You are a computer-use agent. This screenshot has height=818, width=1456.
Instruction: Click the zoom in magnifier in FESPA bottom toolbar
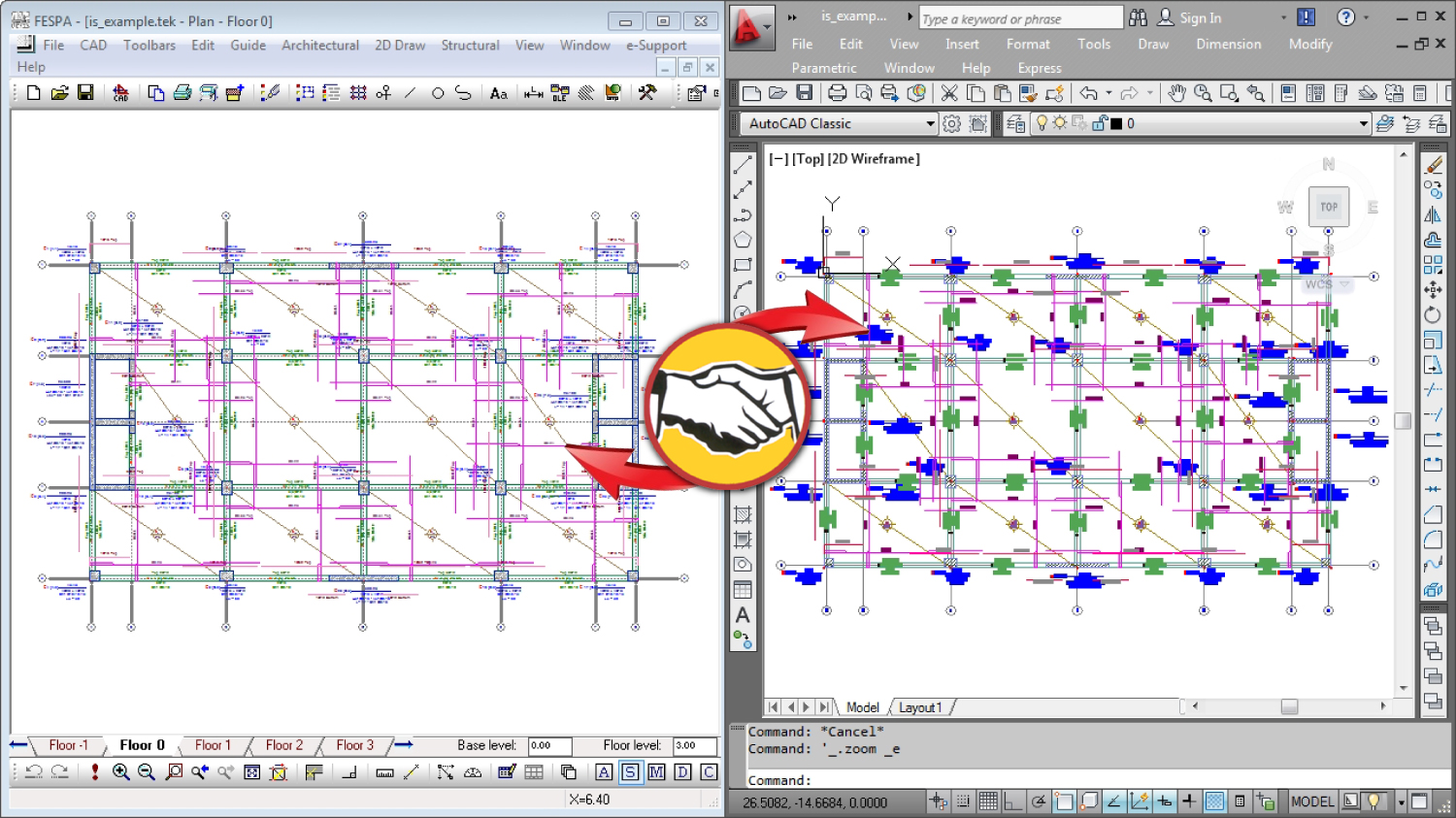pyautogui.click(x=120, y=772)
